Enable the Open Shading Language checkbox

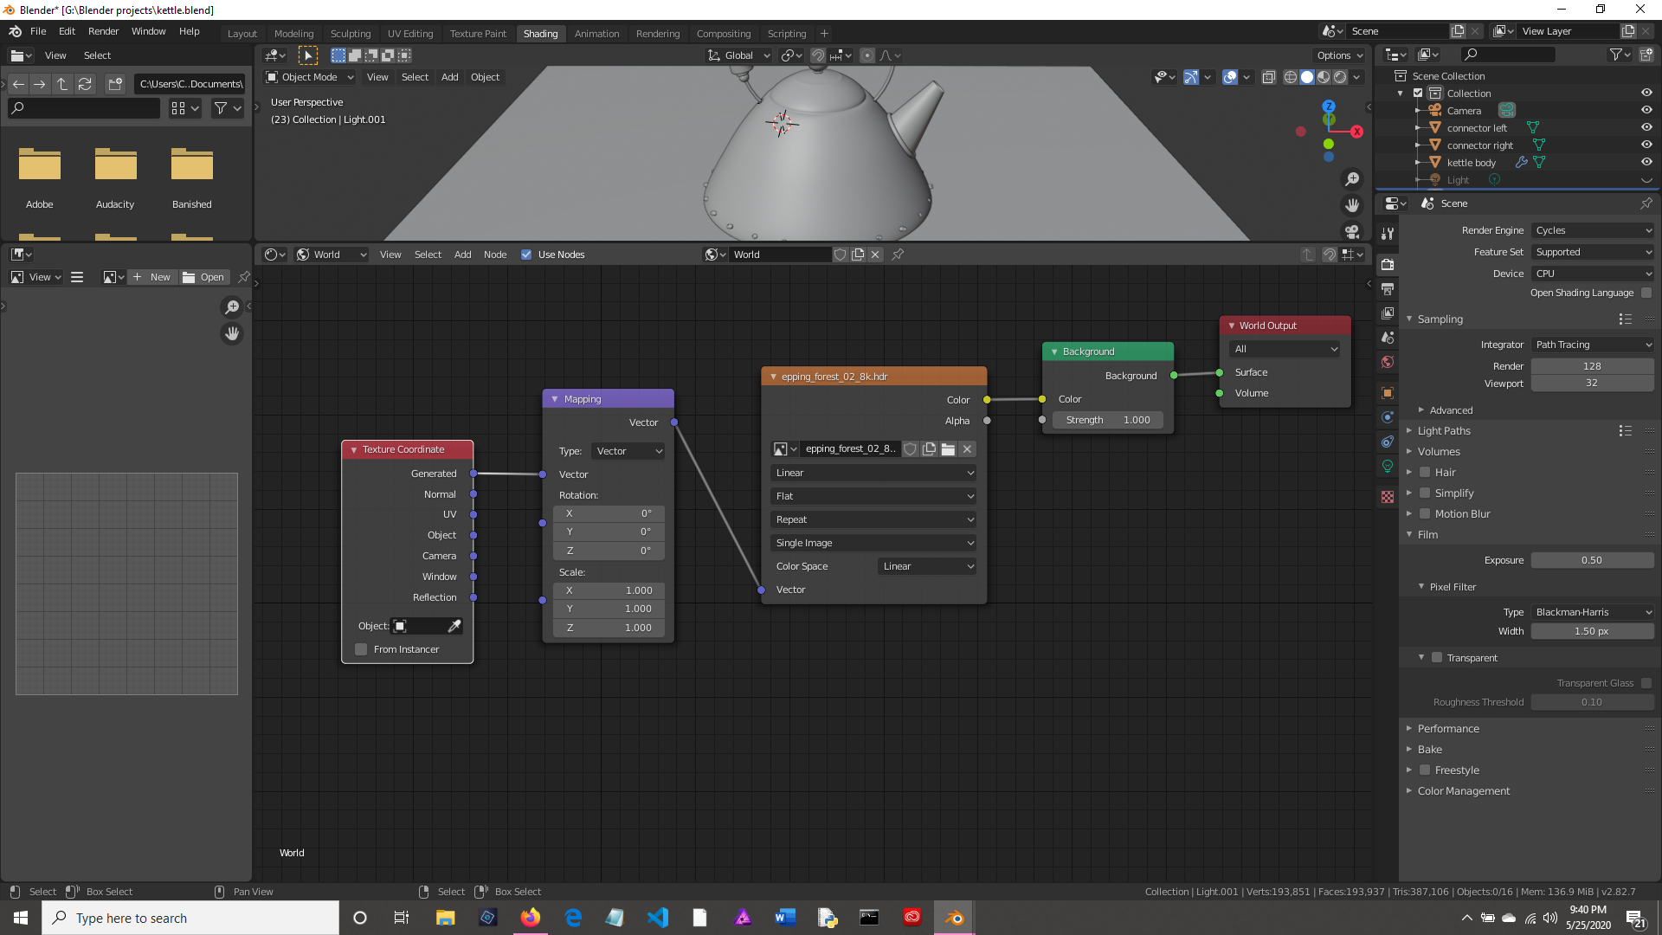1646,293
